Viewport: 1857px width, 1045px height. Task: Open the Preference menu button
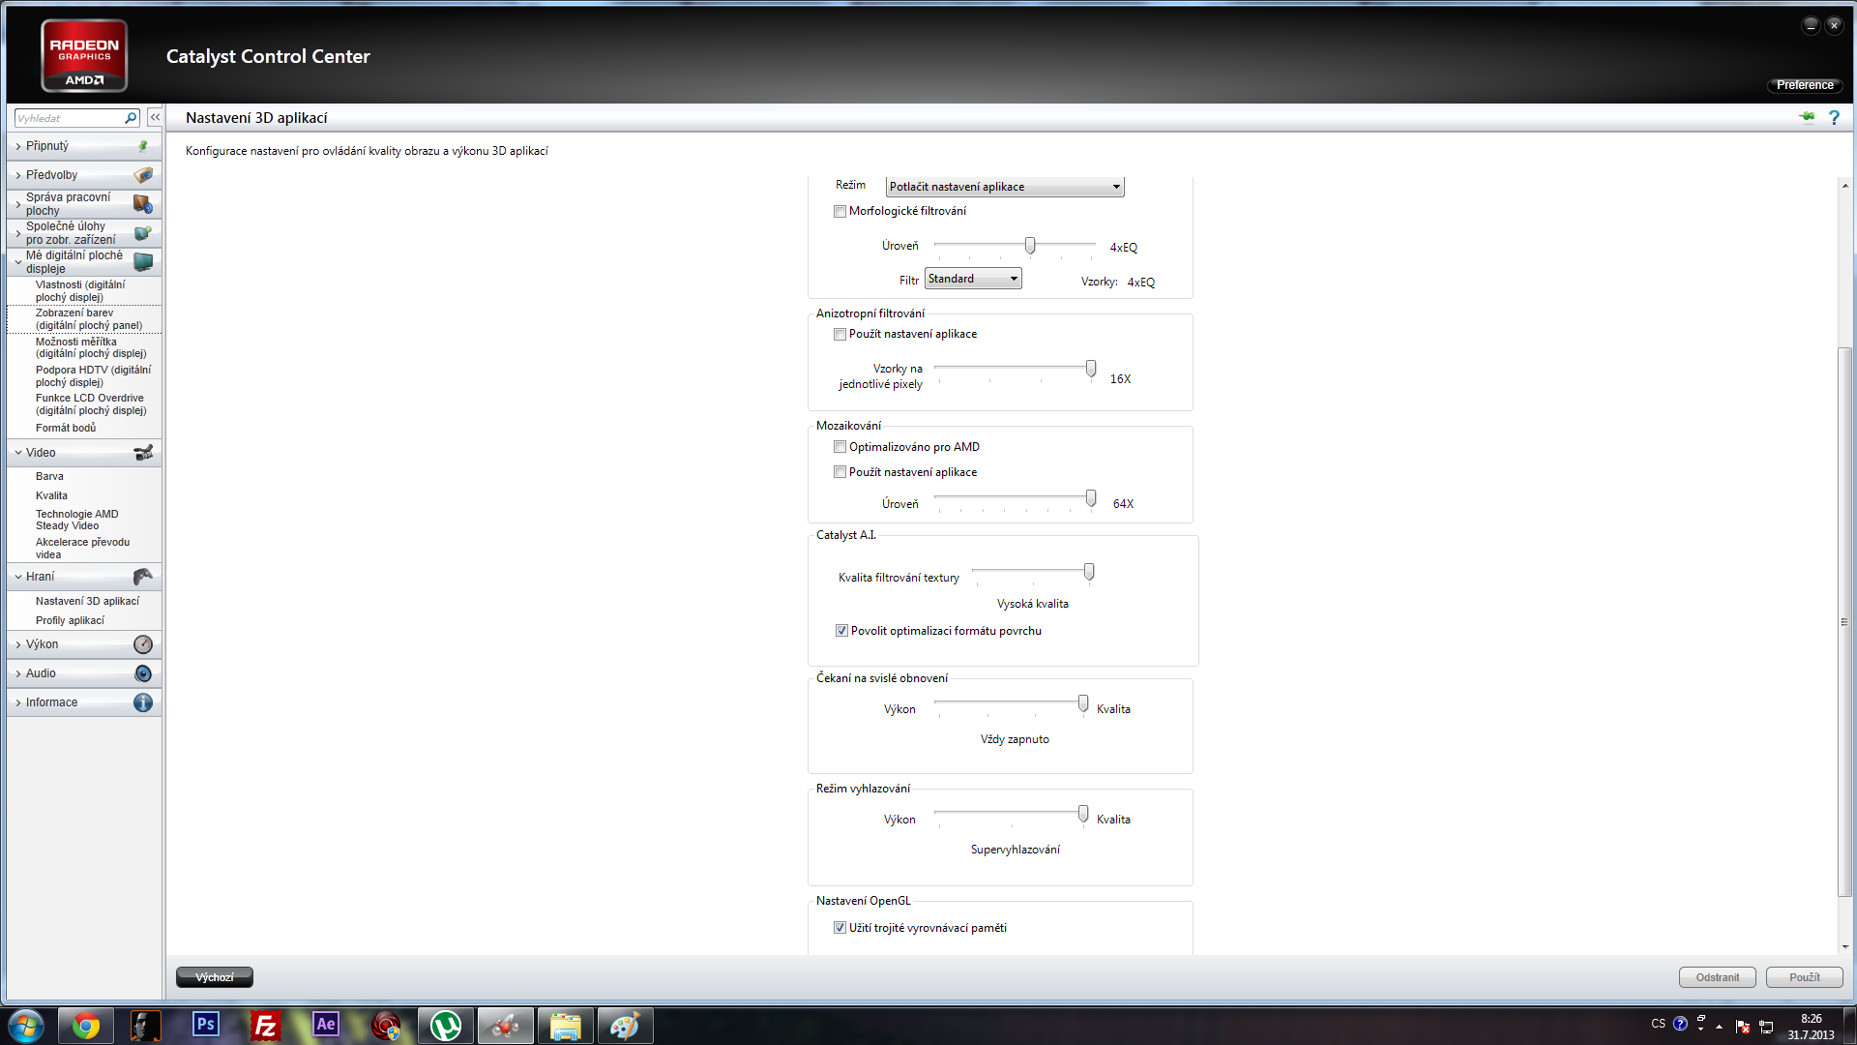click(1805, 85)
